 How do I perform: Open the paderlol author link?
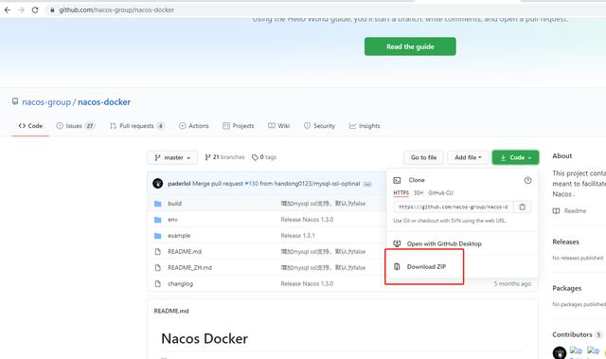[x=179, y=184]
